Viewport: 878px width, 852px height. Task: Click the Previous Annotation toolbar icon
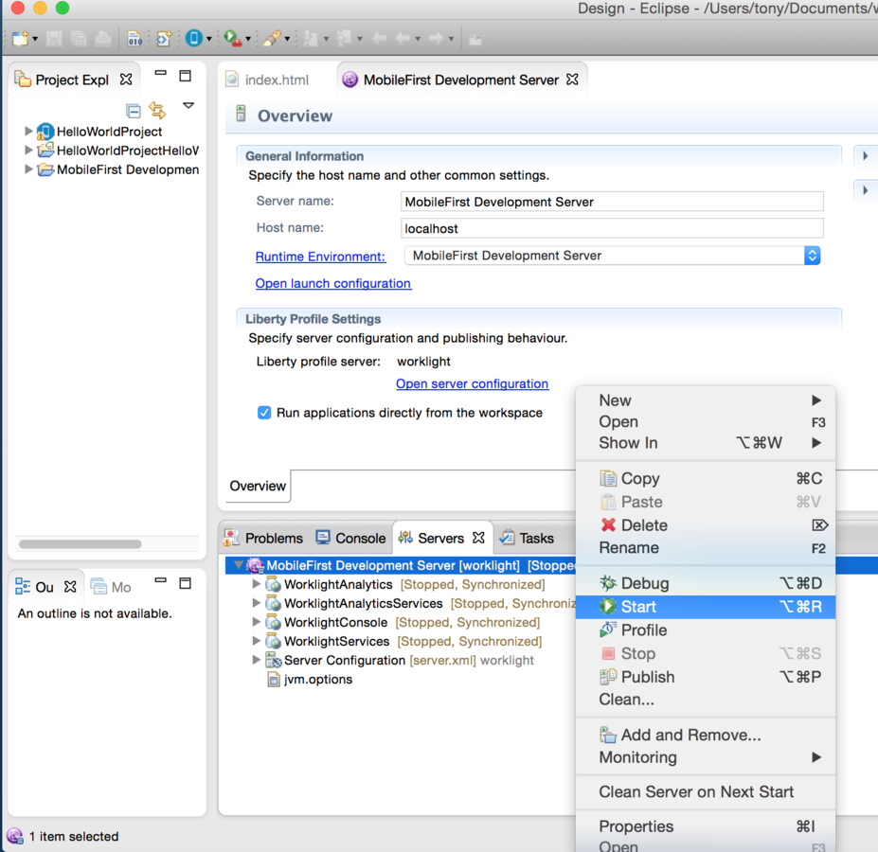343,39
